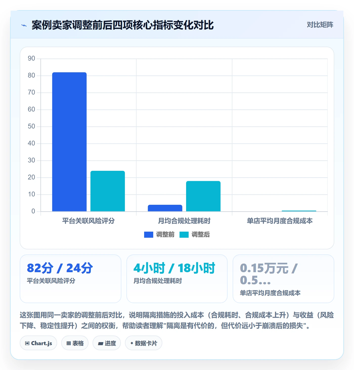Click the description paragraph starting 这张图用同一卖家
Screen dimensions: 354x370
[x=177, y=320]
